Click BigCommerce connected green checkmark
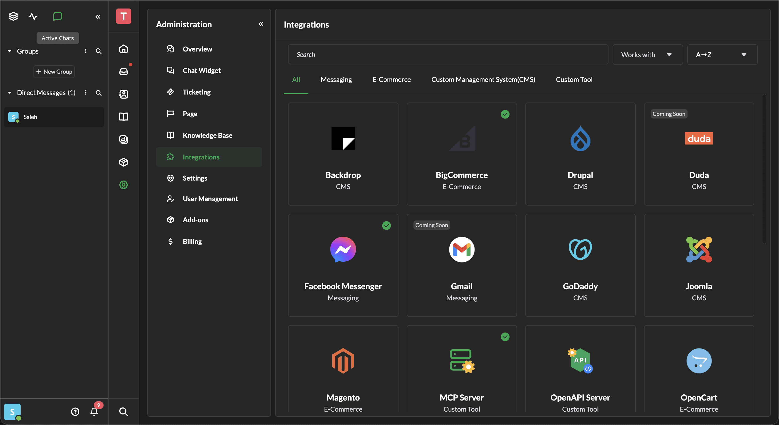This screenshot has width=779, height=425. (505, 114)
